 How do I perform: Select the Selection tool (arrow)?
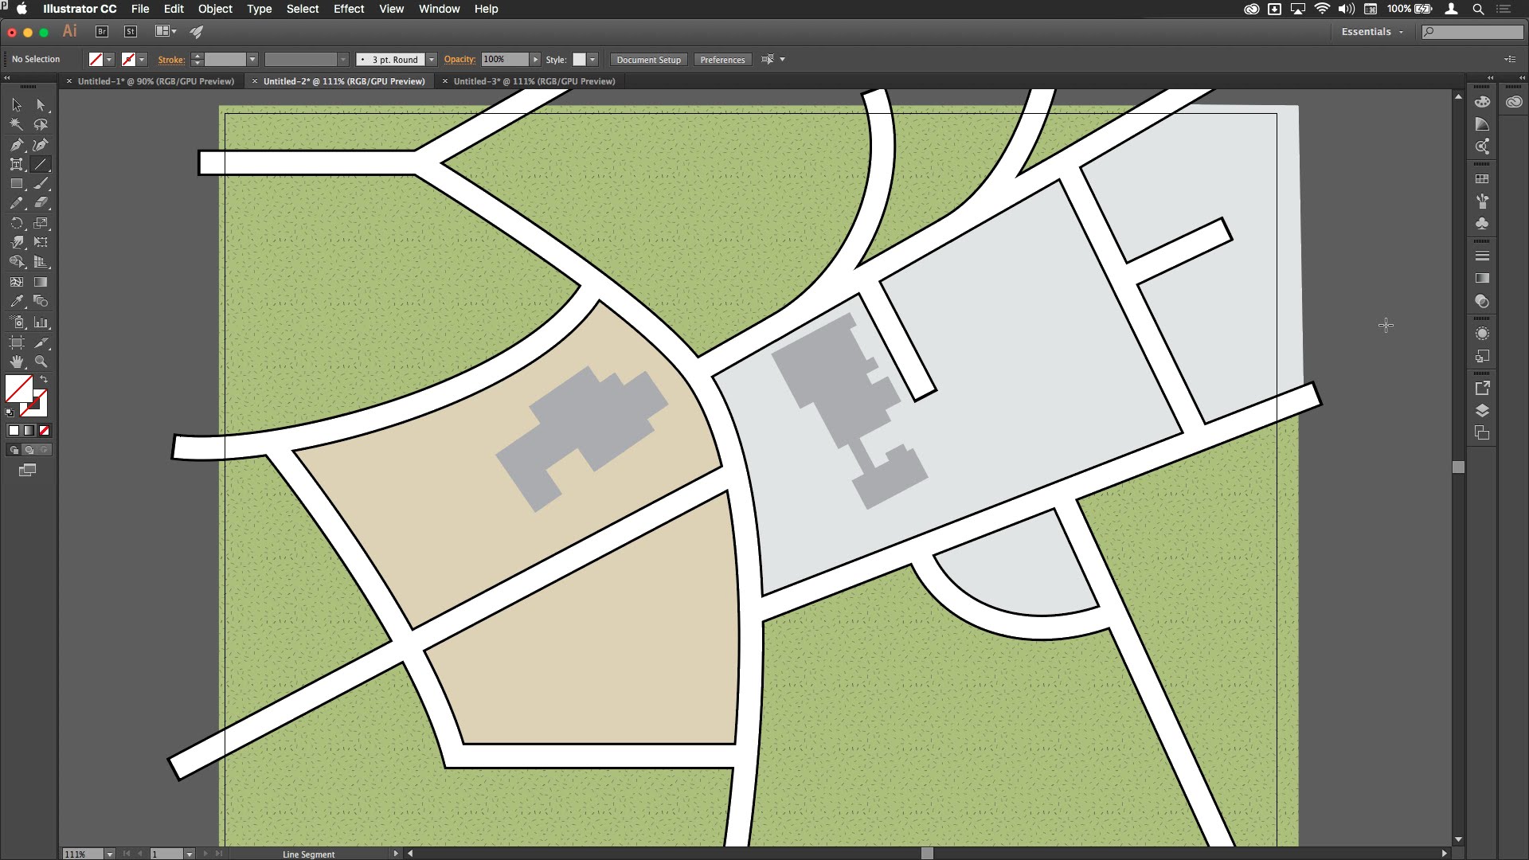[x=14, y=104]
